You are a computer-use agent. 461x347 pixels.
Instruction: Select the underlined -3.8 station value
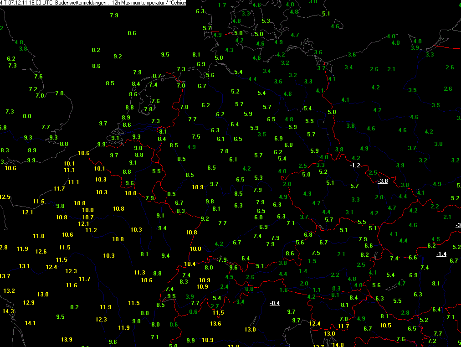pos(383,181)
